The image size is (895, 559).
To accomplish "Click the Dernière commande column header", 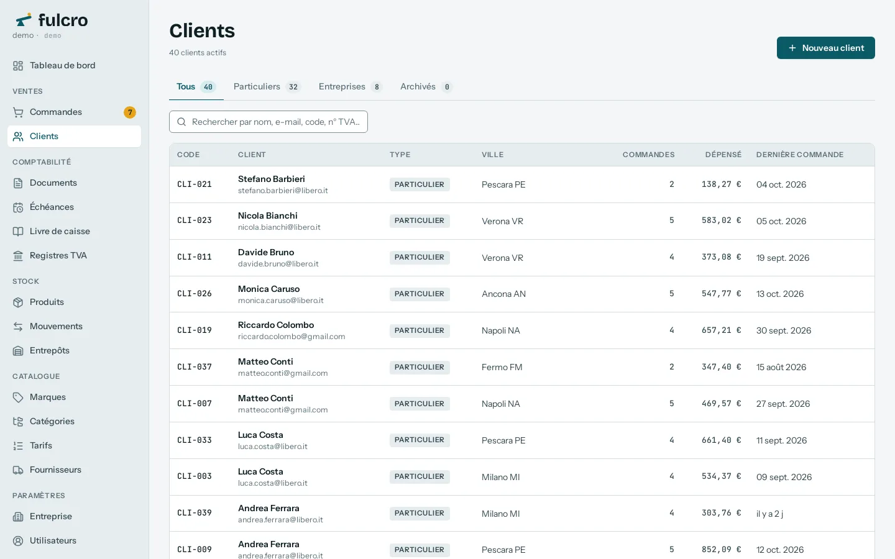I will tap(800, 155).
